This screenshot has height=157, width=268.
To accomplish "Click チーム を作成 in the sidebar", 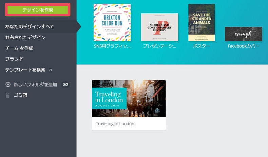I will point(19,48).
